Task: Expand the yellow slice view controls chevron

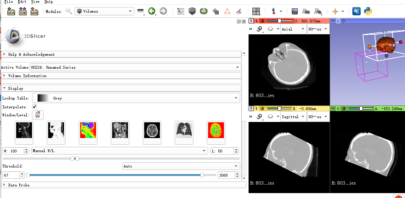Action: pos(251,117)
